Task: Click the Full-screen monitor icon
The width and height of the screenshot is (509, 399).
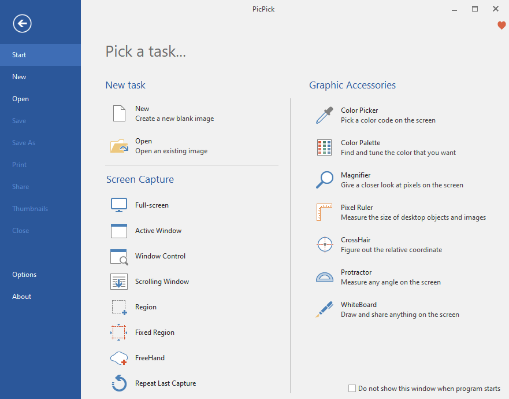Action: [119, 205]
